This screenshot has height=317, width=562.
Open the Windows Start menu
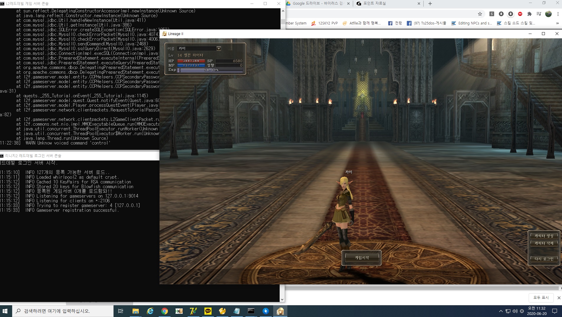pyautogui.click(x=5, y=311)
